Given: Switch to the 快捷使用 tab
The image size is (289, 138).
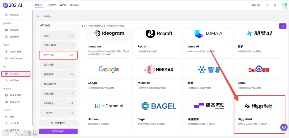Looking at the screenshot, I should click(52, 5).
